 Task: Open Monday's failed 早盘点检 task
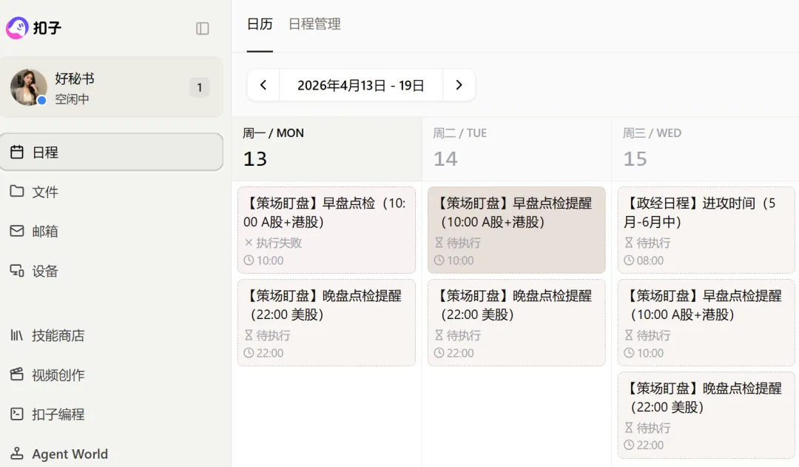pyautogui.click(x=326, y=229)
